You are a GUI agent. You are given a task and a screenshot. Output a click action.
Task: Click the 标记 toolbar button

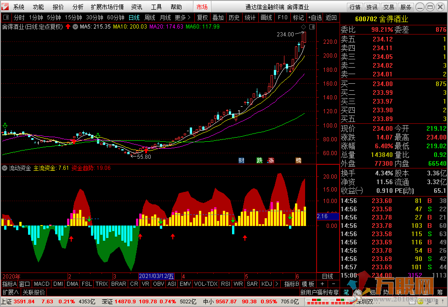[x=299, y=17]
